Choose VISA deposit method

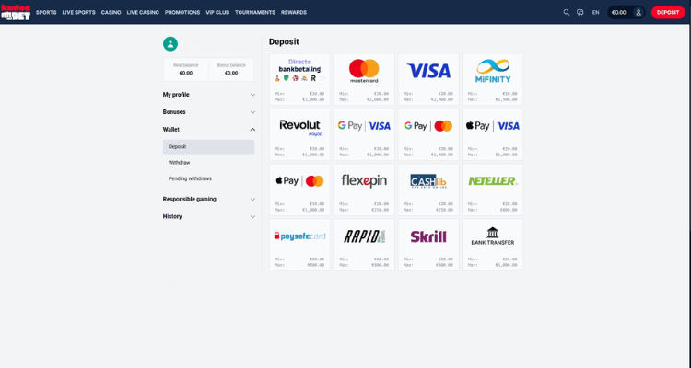(x=428, y=80)
